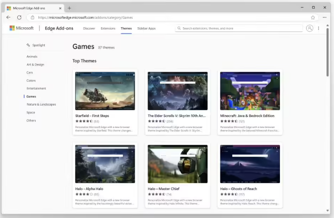The image size is (334, 218).
Task: Click the favorites star in address bar
Action: coord(313,17)
